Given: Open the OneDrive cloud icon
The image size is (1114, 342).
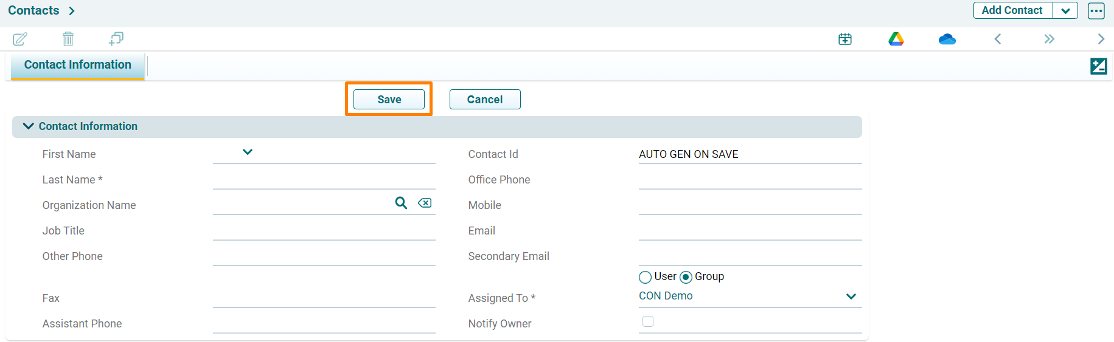Looking at the screenshot, I should pyautogui.click(x=947, y=39).
